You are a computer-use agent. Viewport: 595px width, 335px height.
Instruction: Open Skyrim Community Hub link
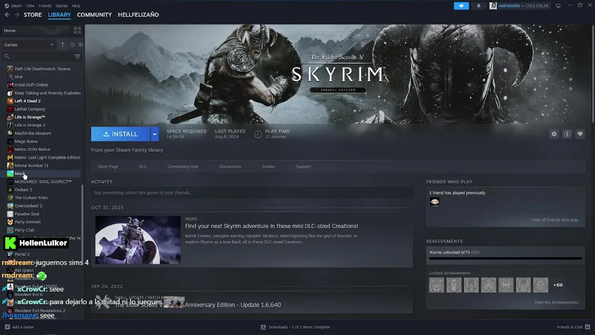pos(183,167)
